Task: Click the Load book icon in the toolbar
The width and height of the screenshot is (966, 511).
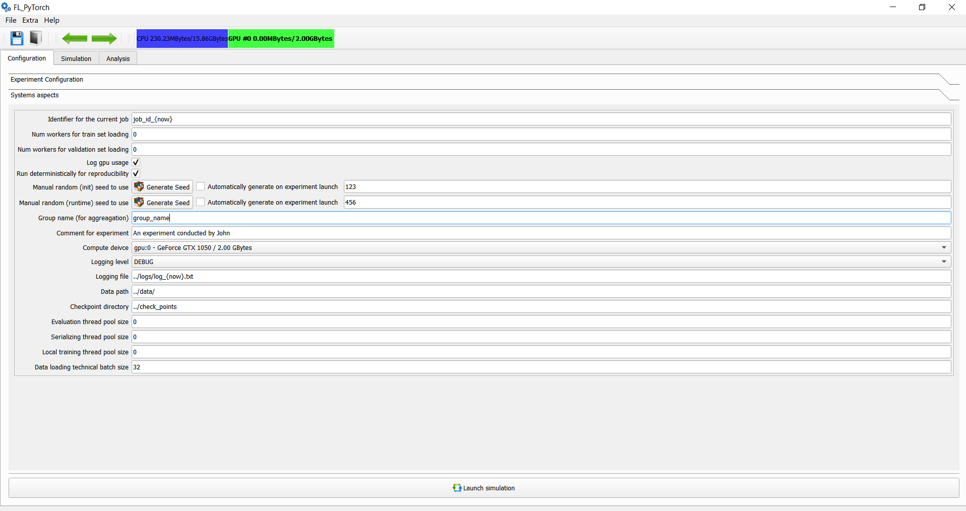Action: click(36, 38)
